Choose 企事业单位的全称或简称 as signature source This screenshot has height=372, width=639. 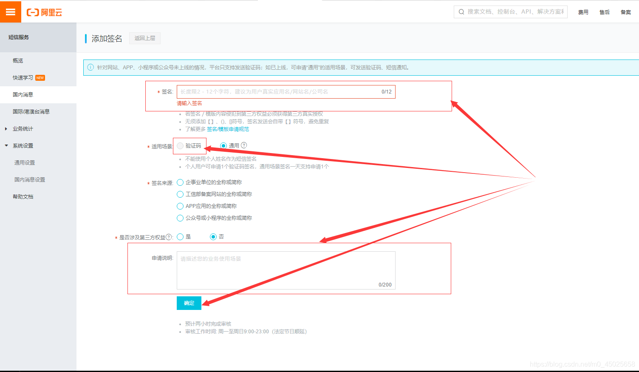[x=180, y=182]
